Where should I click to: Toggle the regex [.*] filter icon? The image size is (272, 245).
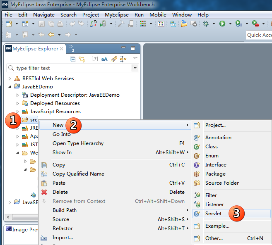95,59
